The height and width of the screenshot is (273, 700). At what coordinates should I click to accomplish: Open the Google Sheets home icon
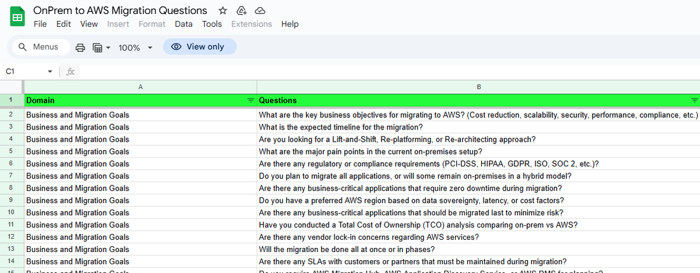(17, 17)
